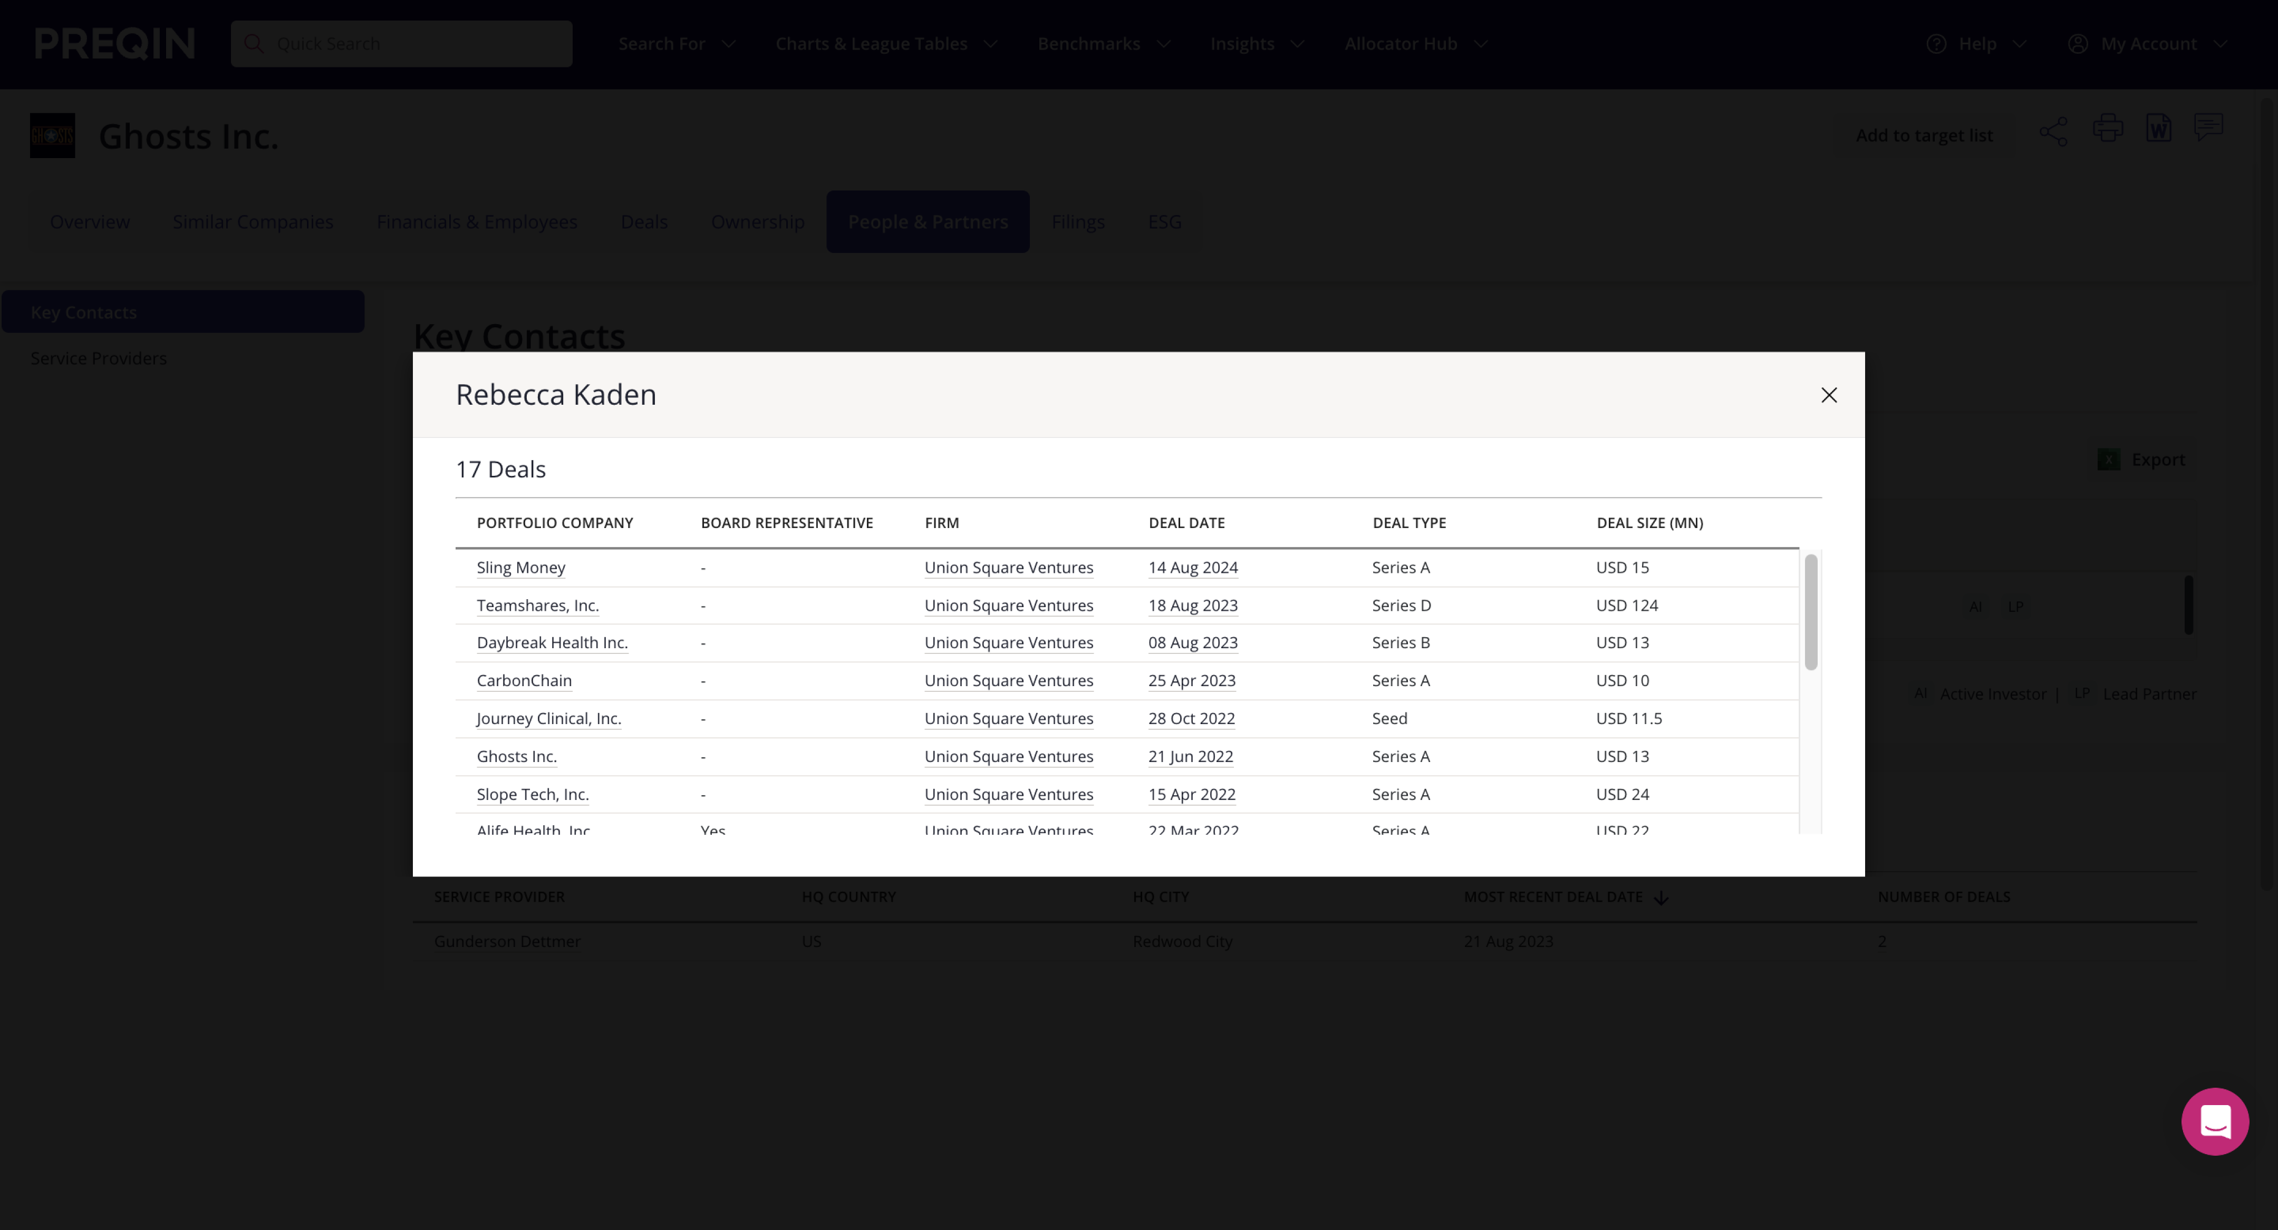Click the Quick Search magnifier icon

coord(254,43)
